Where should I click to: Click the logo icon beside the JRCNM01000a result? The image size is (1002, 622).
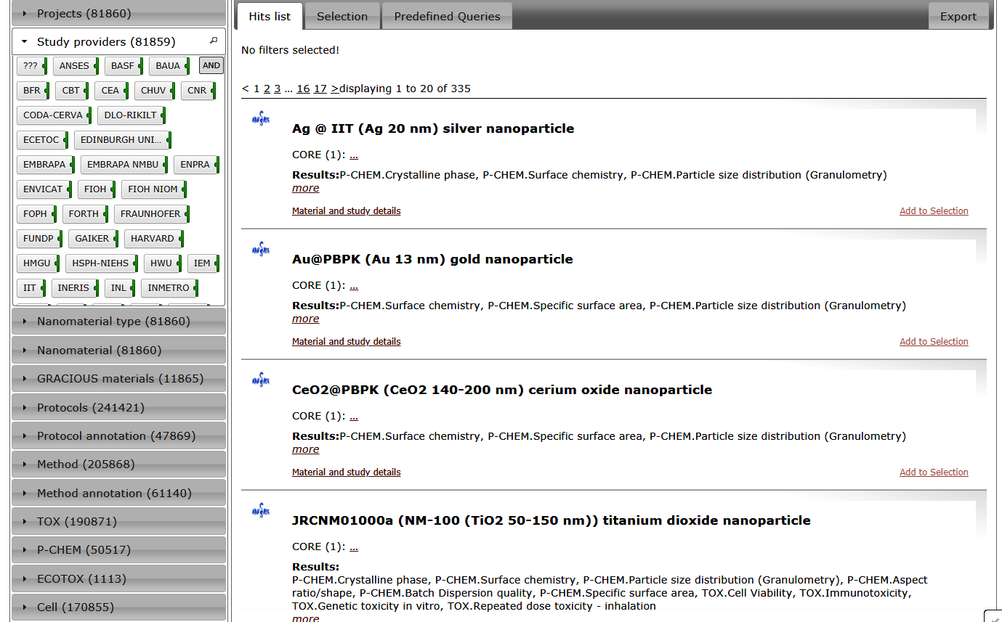click(260, 511)
